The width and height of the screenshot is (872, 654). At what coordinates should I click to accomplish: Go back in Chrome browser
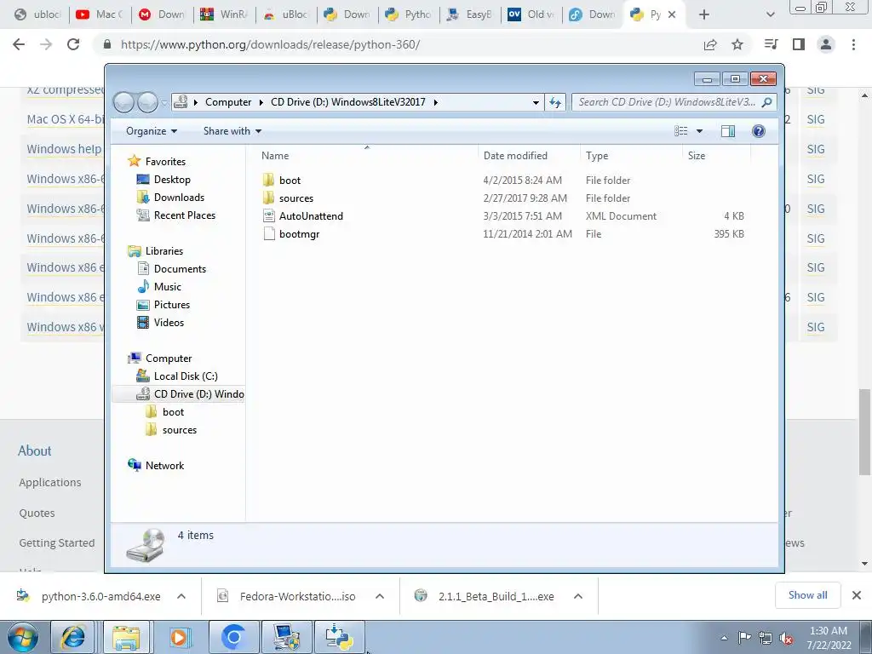pyautogui.click(x=19, y=44)
